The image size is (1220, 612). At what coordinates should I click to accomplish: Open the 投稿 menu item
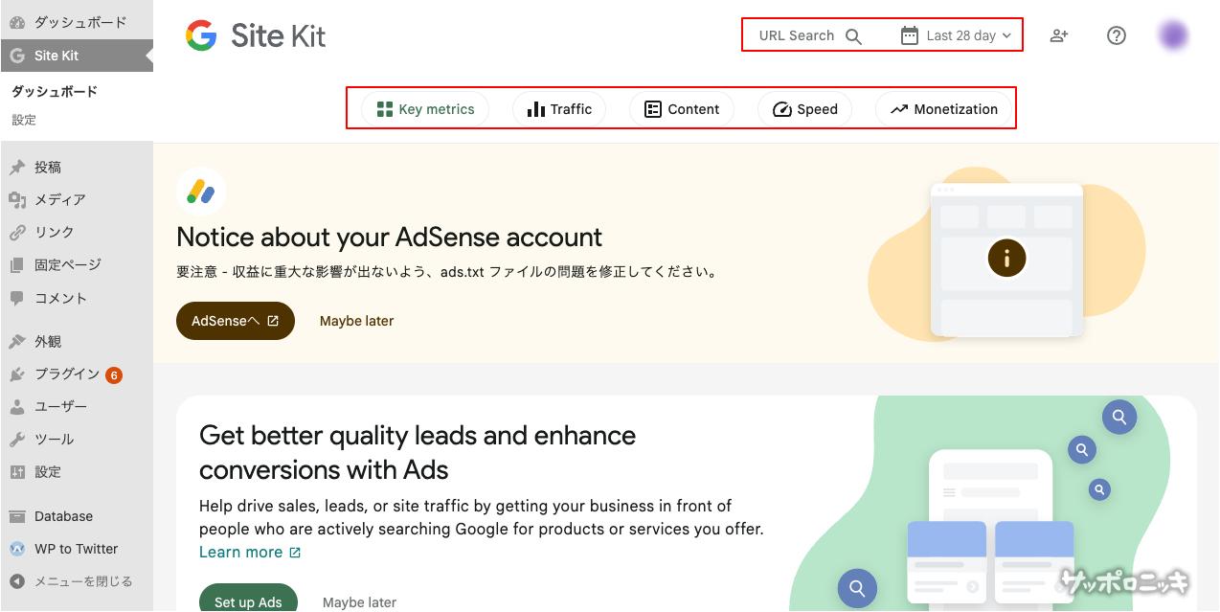(77, 168)
